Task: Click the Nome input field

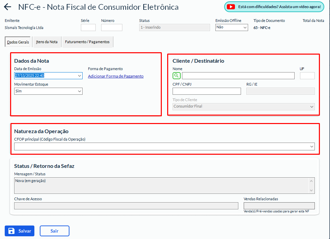Action: click(x=238, y=76)
